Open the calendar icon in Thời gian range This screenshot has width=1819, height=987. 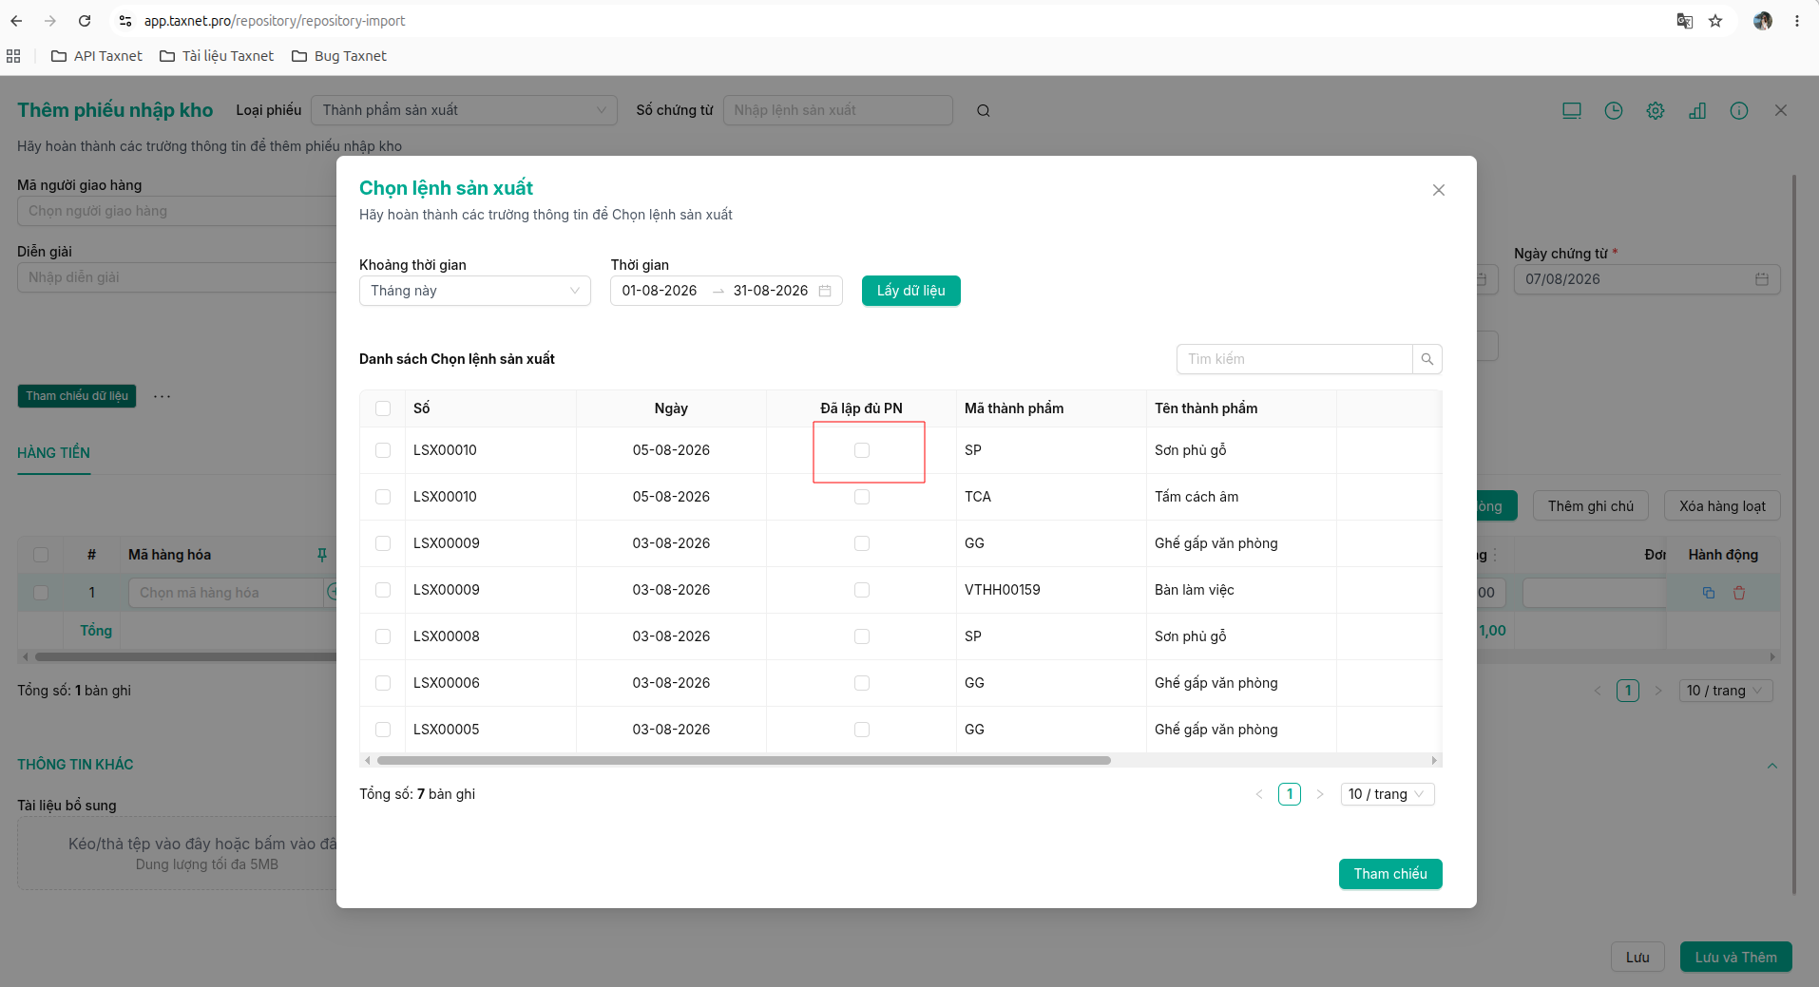825,291
